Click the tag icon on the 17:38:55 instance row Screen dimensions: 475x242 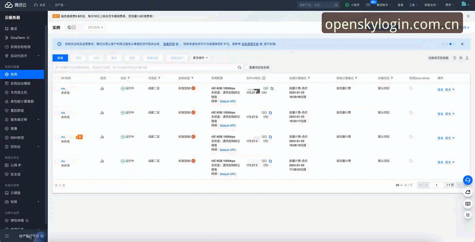[411, 161]
